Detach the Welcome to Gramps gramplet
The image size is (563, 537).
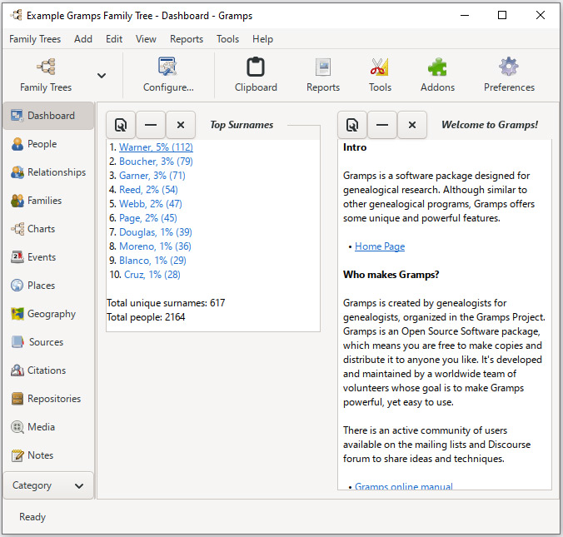(x=352, y=125)
